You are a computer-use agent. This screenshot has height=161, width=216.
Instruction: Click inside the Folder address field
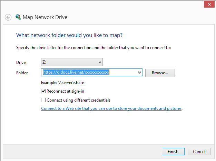[x=90, y=72]
